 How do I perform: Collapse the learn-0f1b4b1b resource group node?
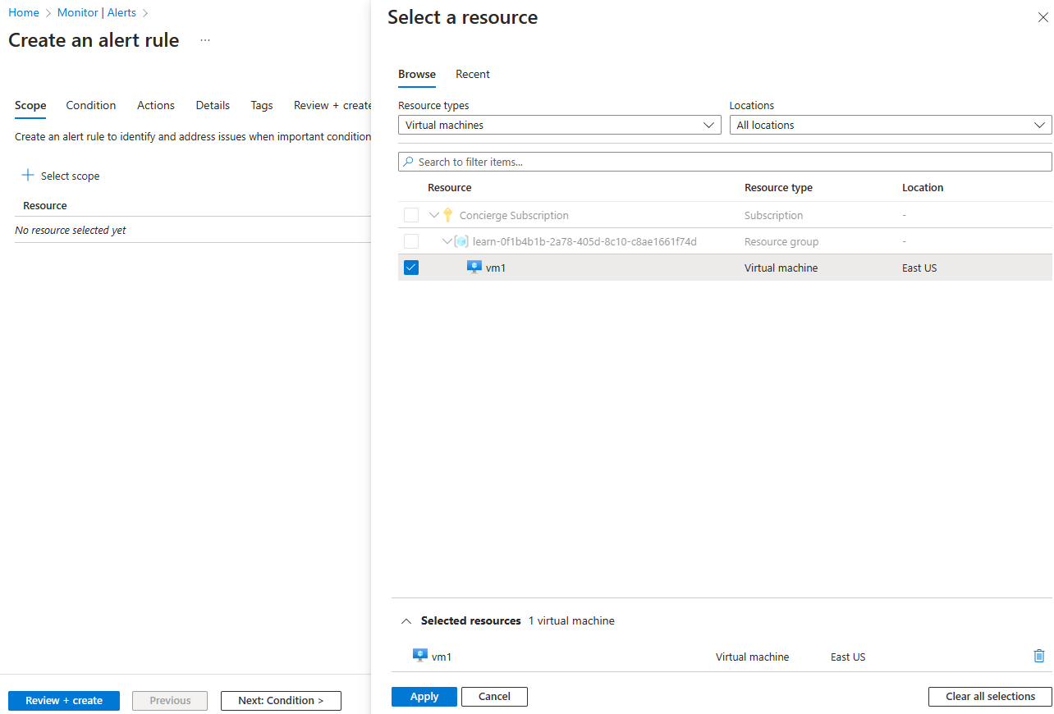447,241
